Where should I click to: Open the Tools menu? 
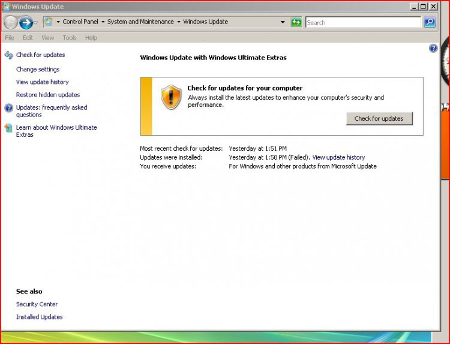click(70, 38)
